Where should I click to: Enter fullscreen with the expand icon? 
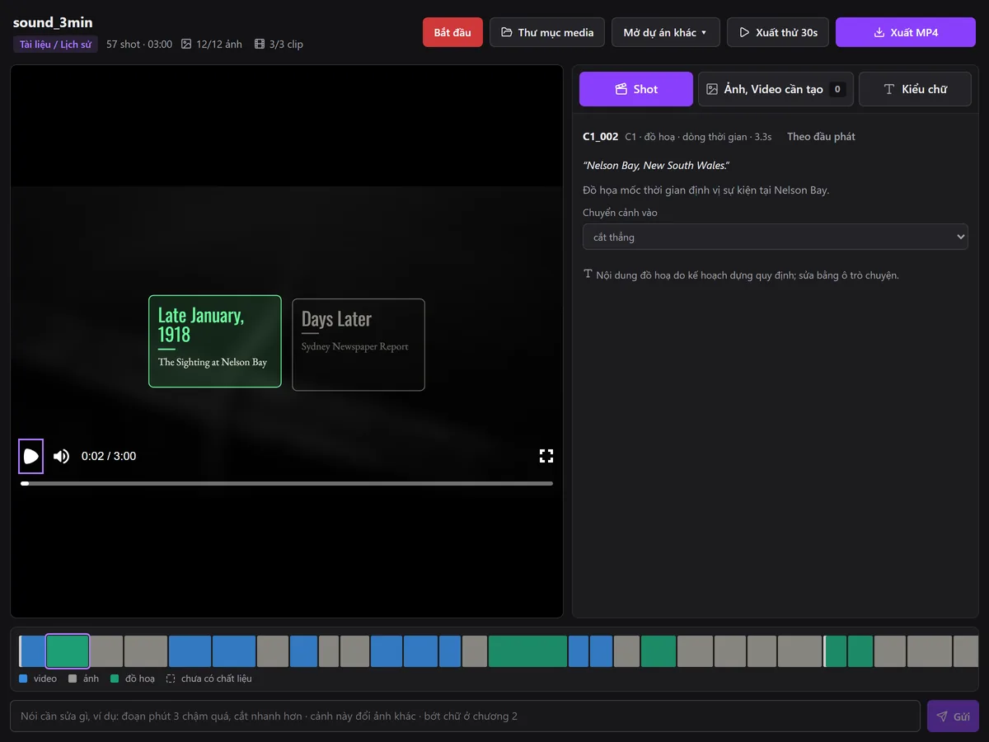coord(546,456)
